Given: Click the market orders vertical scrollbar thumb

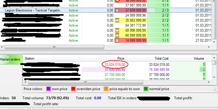Looking at the screenshot, I should point(214,62).
